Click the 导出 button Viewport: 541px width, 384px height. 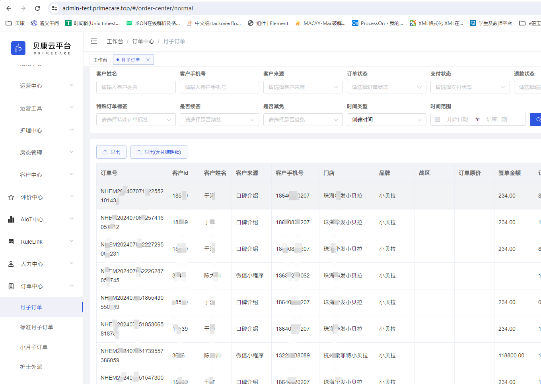111,152
